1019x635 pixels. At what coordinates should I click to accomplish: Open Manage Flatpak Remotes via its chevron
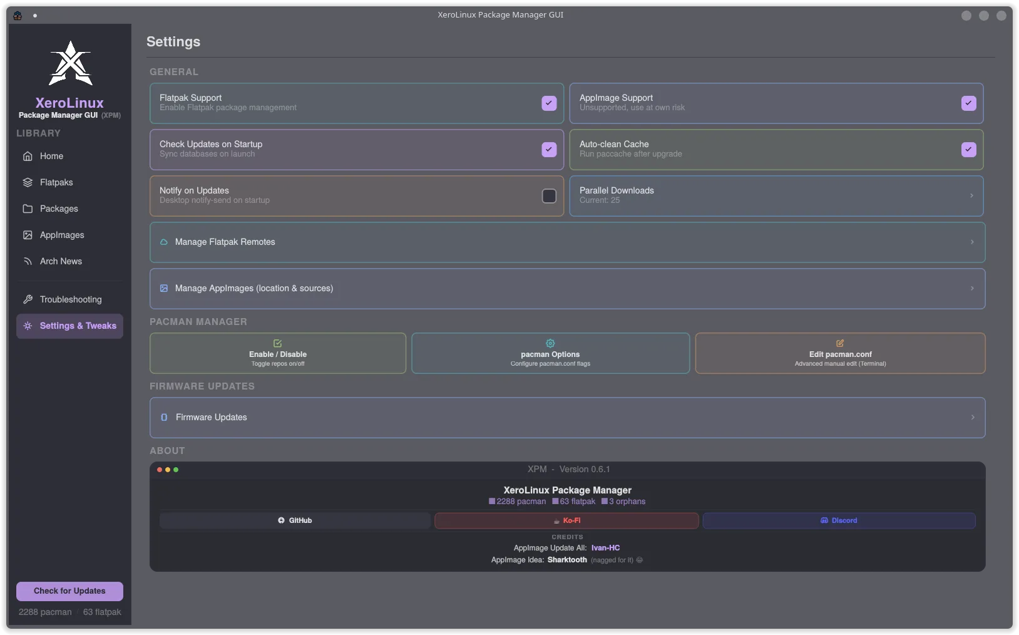pos(972,242)
